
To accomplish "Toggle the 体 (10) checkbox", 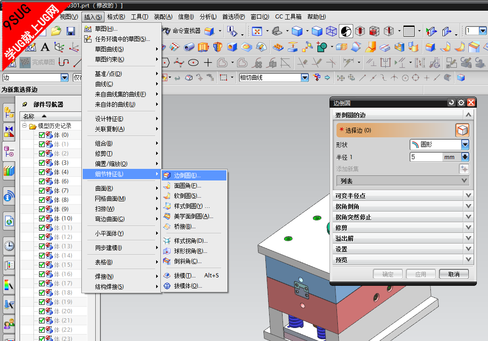I will (42, 219).
